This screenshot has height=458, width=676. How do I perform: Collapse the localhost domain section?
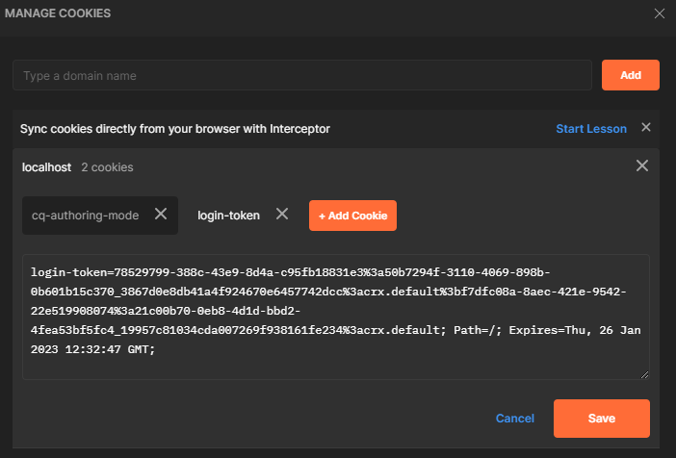pos(46,167)
